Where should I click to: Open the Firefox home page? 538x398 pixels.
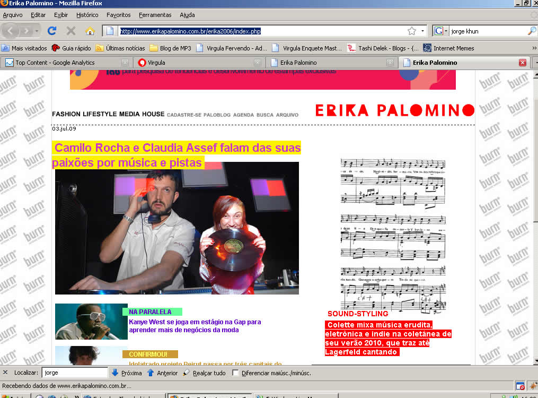90,31
